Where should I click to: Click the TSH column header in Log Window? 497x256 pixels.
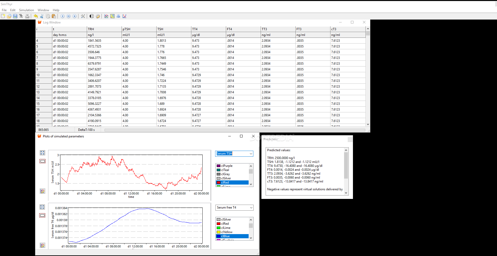pos(174,29)
